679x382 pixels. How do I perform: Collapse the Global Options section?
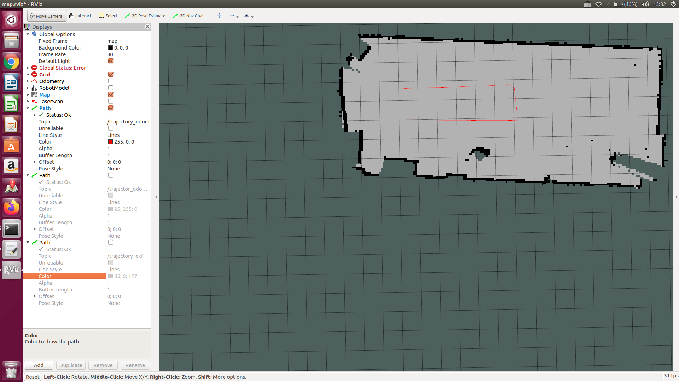[28, 34]
